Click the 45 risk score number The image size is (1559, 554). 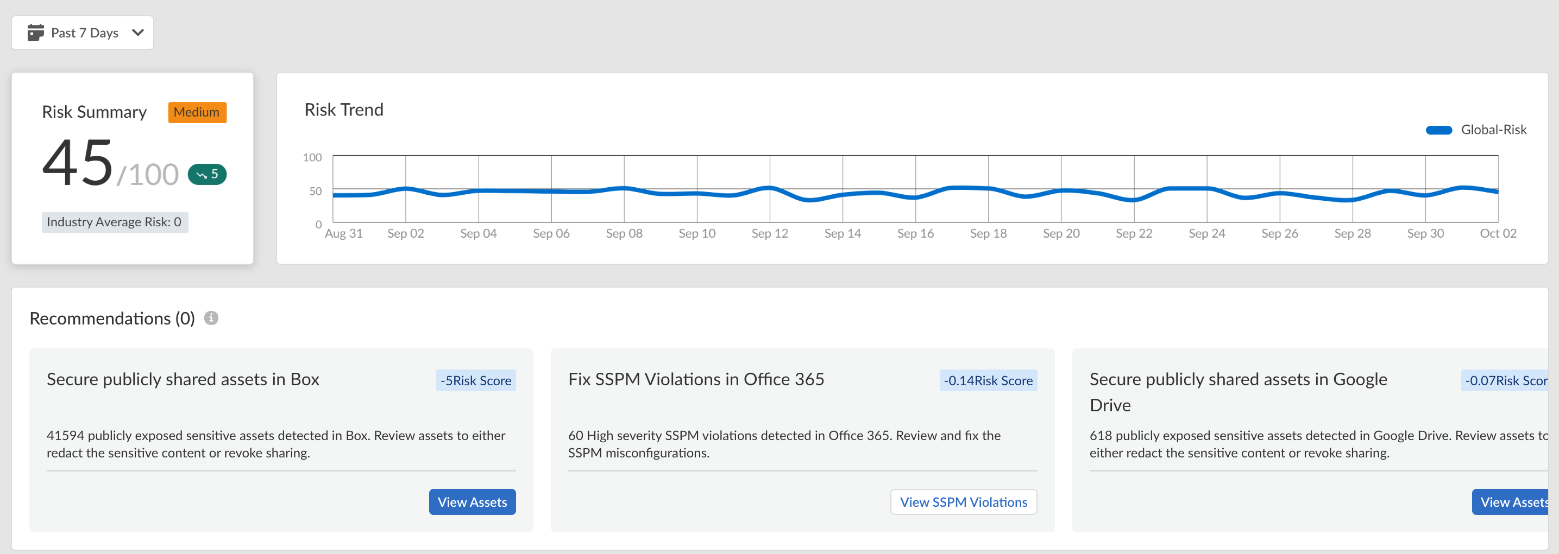coord(78,163)
